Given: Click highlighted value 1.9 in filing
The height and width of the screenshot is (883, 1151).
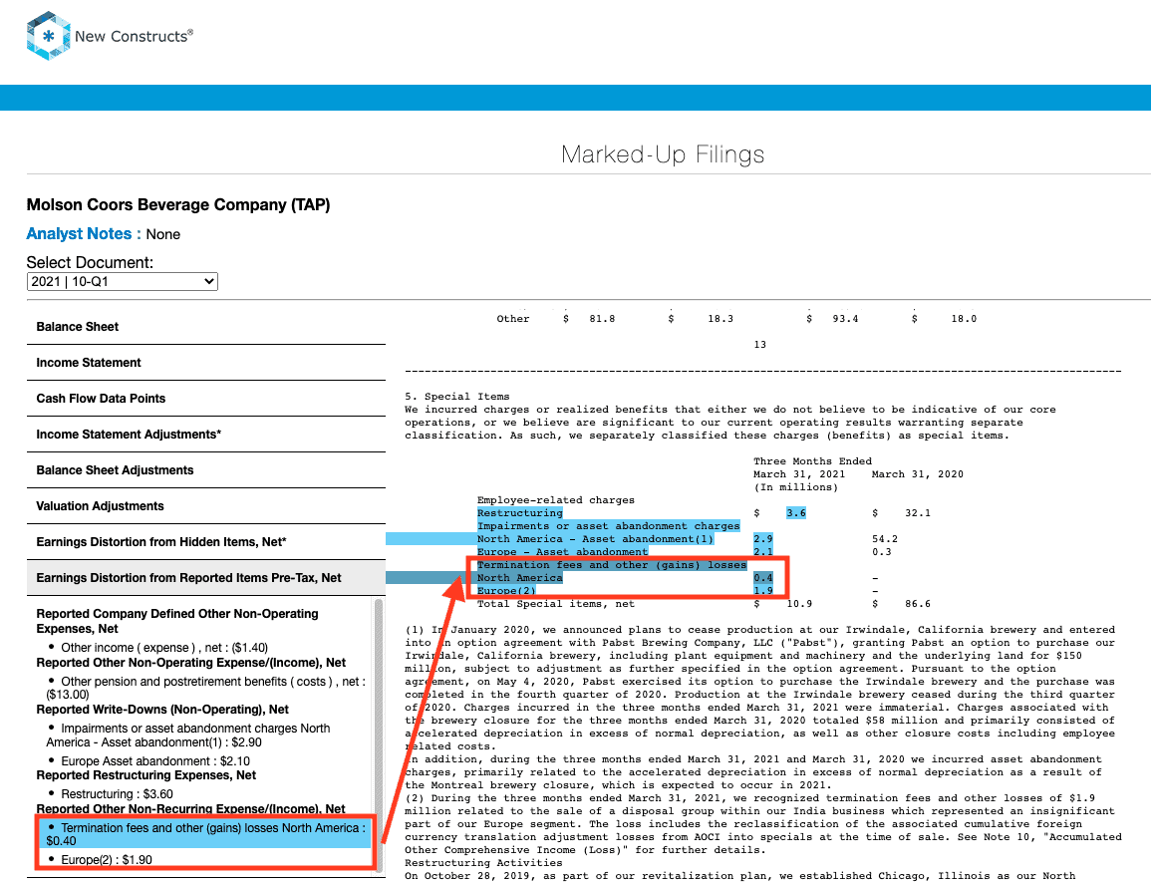Looking at the screenshot, I should tap(762, 591).
